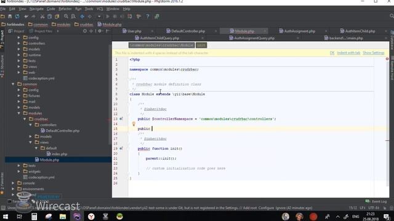This screenshot has height=221, width=394.
Task: Click the Redo toolbar arrow
Action: point(33,17)
